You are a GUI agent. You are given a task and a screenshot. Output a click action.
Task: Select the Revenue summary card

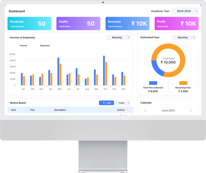click(127, 24)
